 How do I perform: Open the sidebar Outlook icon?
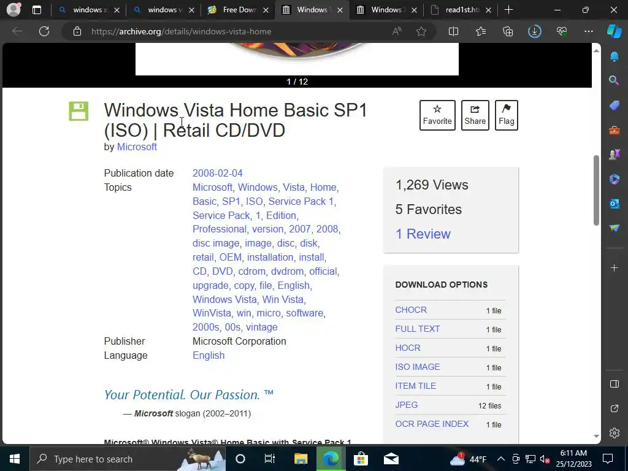615,204
